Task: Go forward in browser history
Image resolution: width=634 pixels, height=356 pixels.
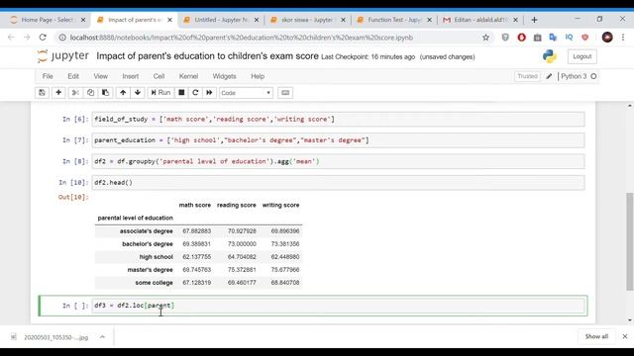Action: 27,38
